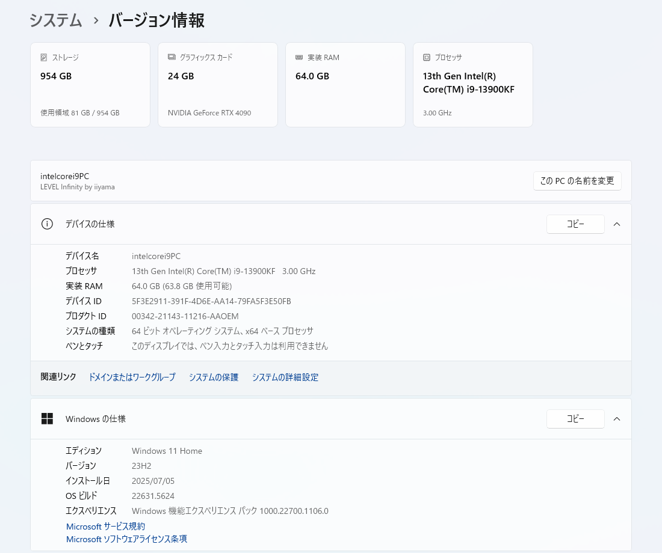Click the 関連リンク label
Viewport: 662px width, 553px height.
pos(58,377)
